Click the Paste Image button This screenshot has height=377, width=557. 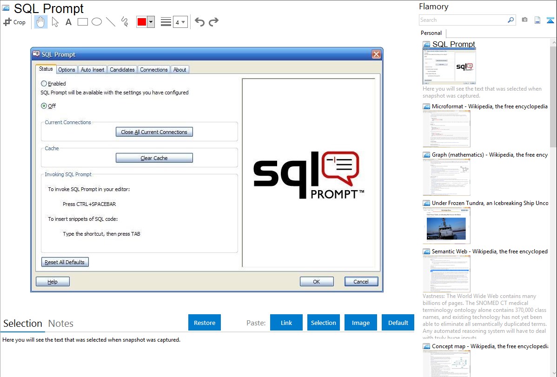tap(360, 322)
